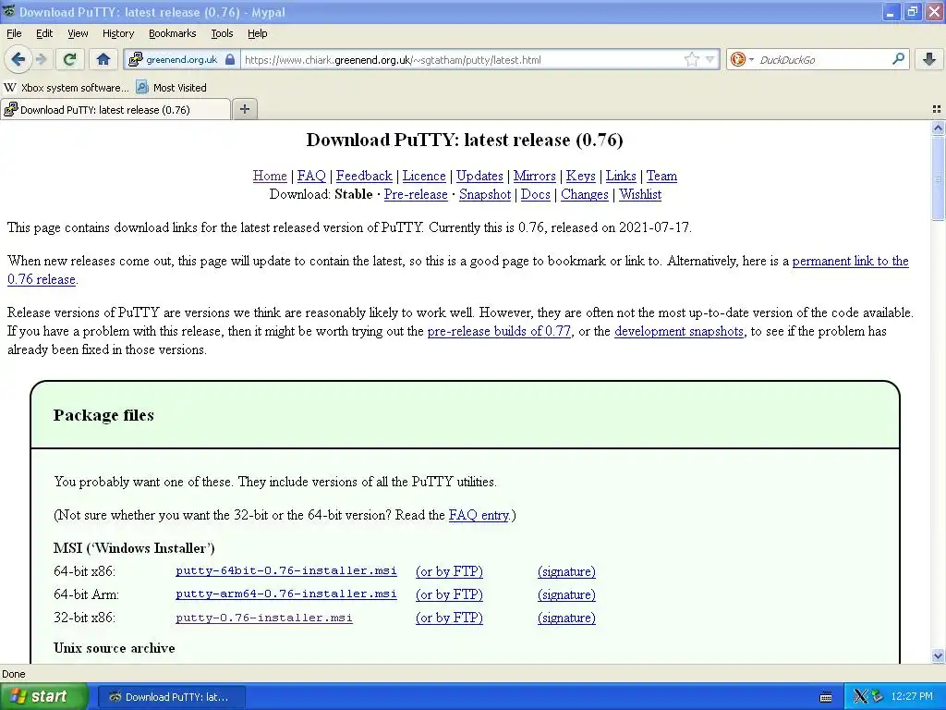Open the Feedback link

coord(364,176)
